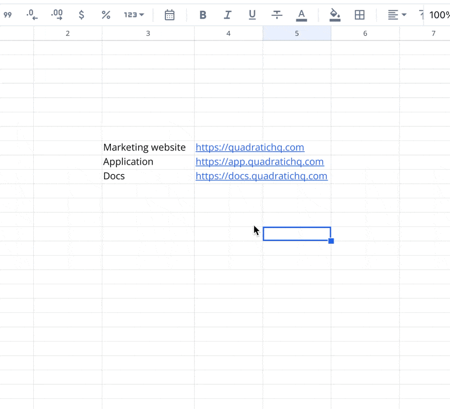450x409 pixels.
Task: Toggle italic formatting
Action: tap(228, 15)
